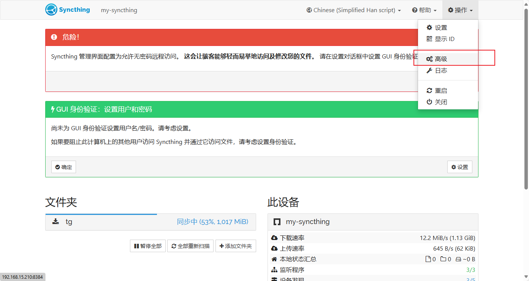This screenshot has height=281, width=529.
Task: Collapse the 操作 actions menu
Action: [460, 10]
